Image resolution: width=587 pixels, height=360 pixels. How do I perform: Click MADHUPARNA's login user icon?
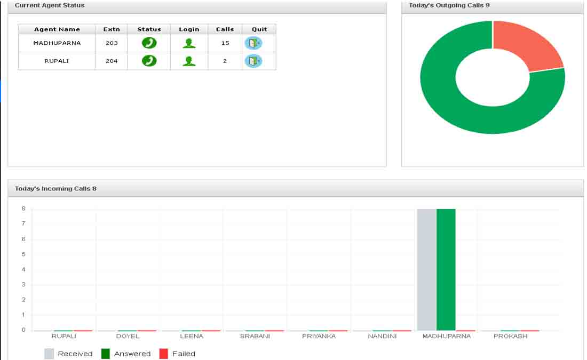(x=189, y=43)
